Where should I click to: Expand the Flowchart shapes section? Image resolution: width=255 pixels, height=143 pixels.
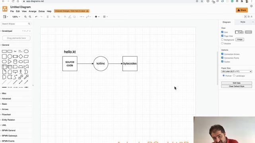[x=6, y=114]
